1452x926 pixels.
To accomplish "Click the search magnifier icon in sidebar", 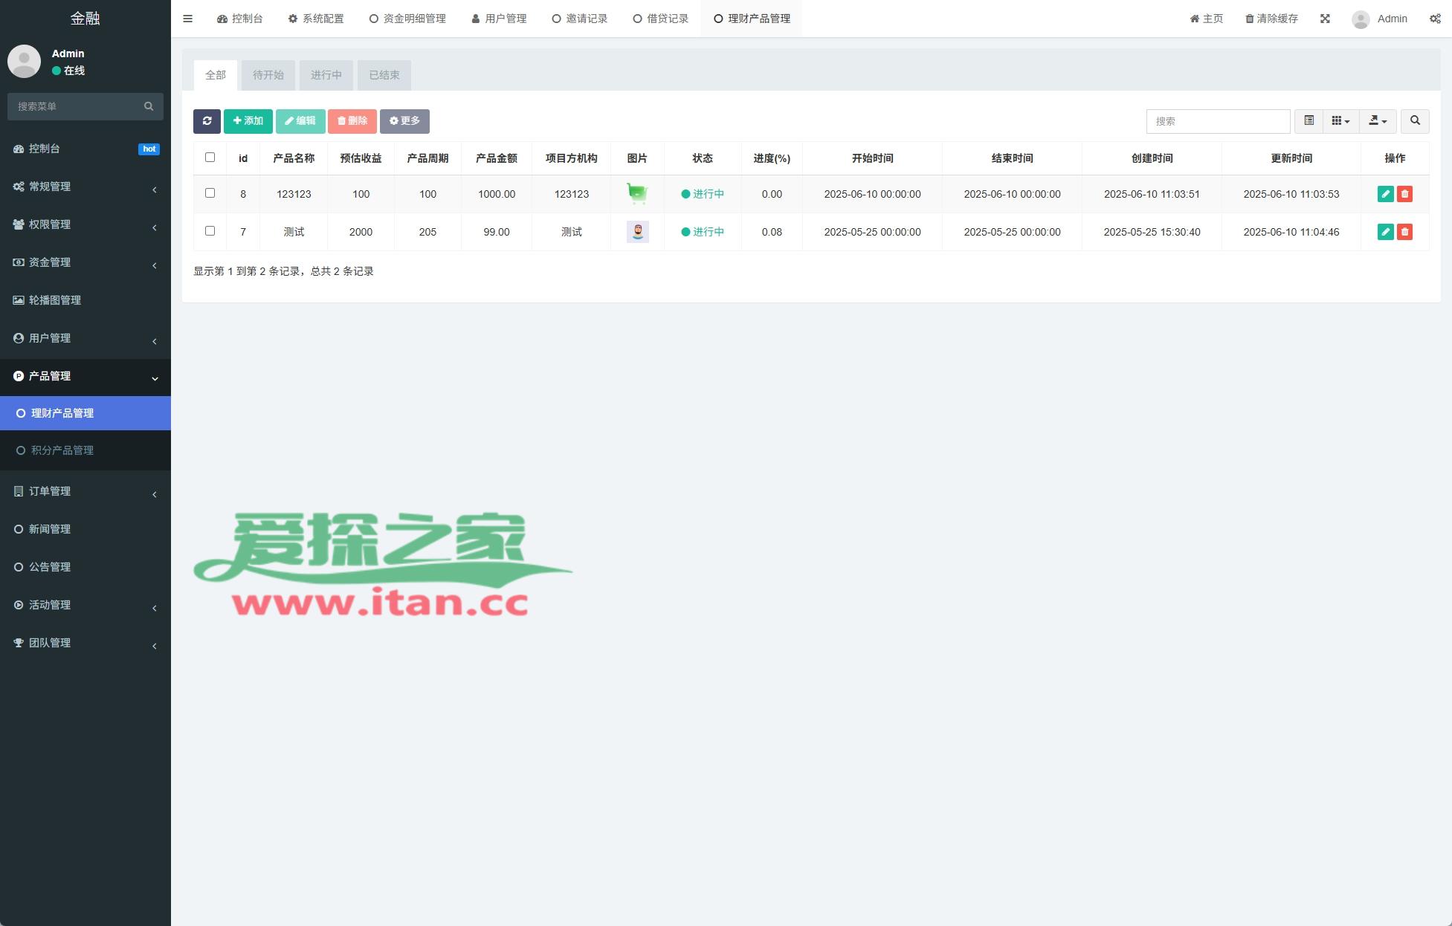I will pyautogui.click(x=149, y=106).
